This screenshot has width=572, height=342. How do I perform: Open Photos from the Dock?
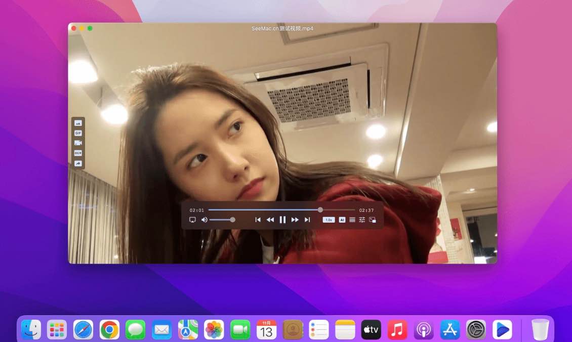(214, 329)
